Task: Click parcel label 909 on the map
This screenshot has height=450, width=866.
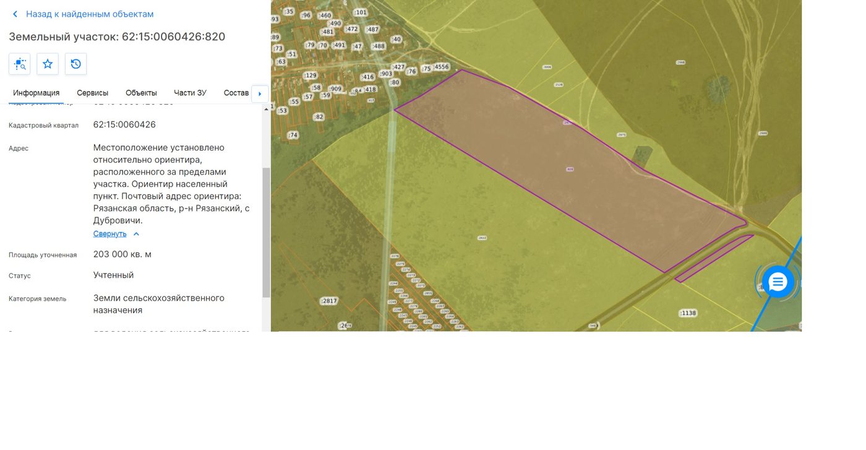Action: 335,89
